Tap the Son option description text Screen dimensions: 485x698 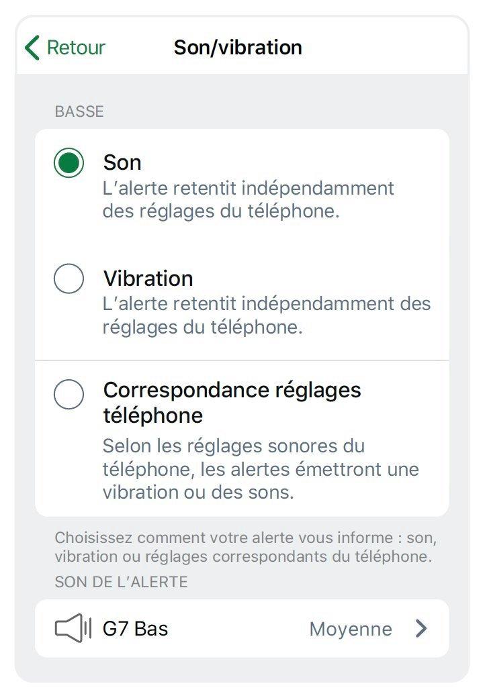(248, 199)
